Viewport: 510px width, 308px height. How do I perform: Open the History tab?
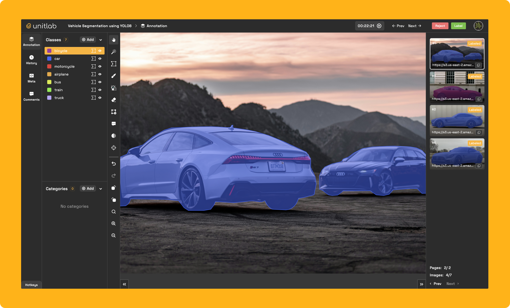click(32, 60)
